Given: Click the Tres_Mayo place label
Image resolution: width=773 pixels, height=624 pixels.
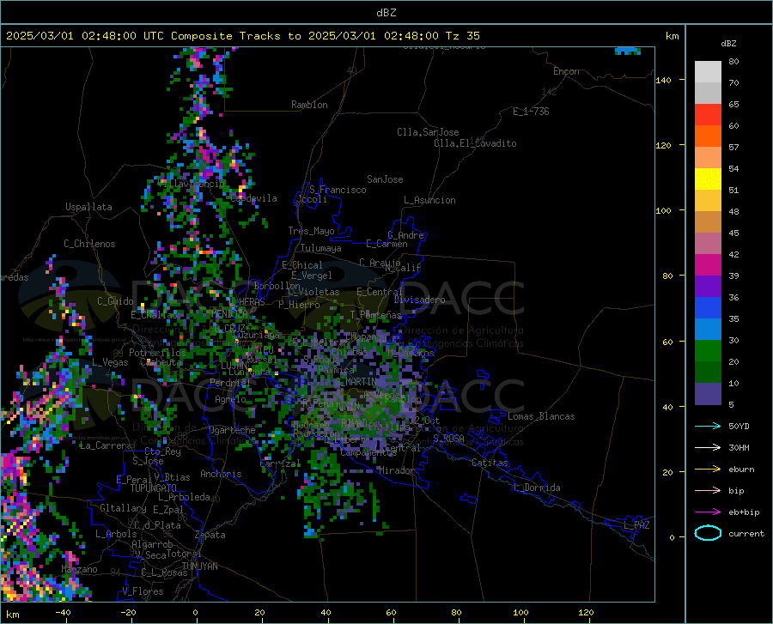Looking at the screenshot, I should tap(311, 231).
